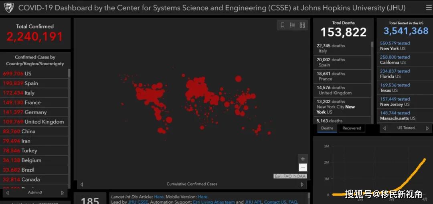Select the US row with 699,706 cases

tap(34, 74)
